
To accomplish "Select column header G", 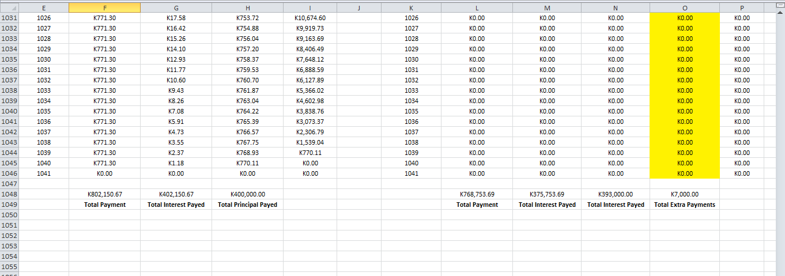I will 176,7.
